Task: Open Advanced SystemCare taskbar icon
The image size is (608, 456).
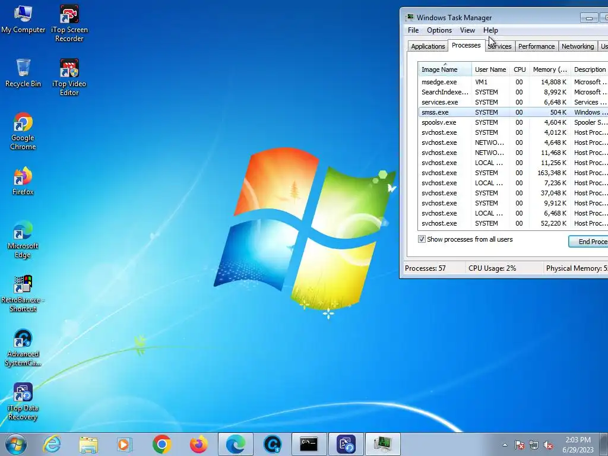Action: [x=272, y=444]
